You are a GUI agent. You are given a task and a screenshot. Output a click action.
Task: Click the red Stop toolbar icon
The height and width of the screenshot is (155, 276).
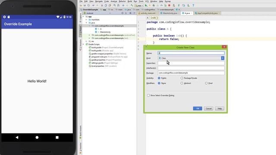tap(169, 6)
